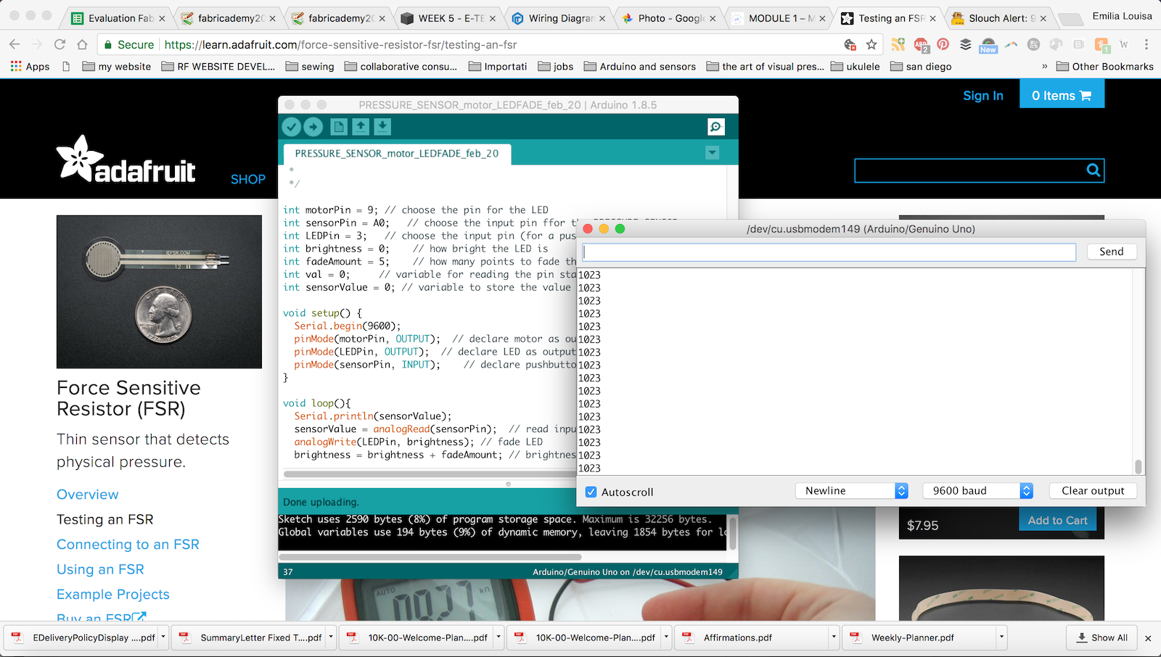Click the Add to Cart button
1161x657 pixels.
1057,521
